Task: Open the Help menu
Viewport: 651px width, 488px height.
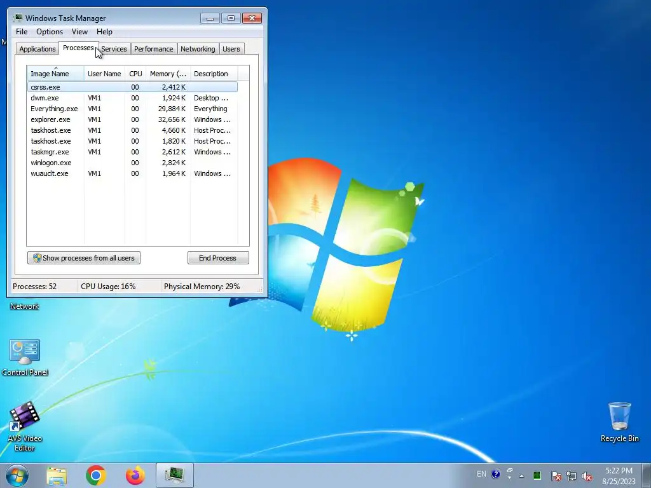Action: click(x=104, y=32)
